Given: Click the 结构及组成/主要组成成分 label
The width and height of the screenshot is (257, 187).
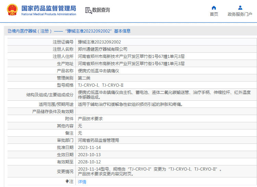Looking at the screenshot, I should pyautogui.click(x=50, y=95).
